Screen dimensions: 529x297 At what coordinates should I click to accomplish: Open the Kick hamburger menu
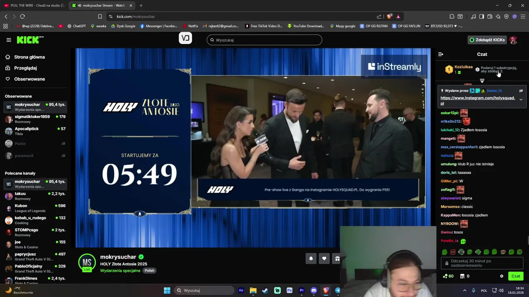click(9, 40)
